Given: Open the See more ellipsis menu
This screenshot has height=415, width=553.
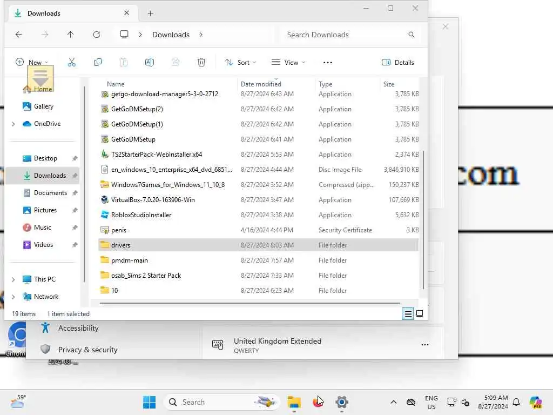Looking at the screenshot, I should [x=328, y=63].
